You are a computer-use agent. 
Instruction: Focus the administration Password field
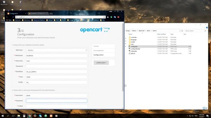tap(57, 101)
